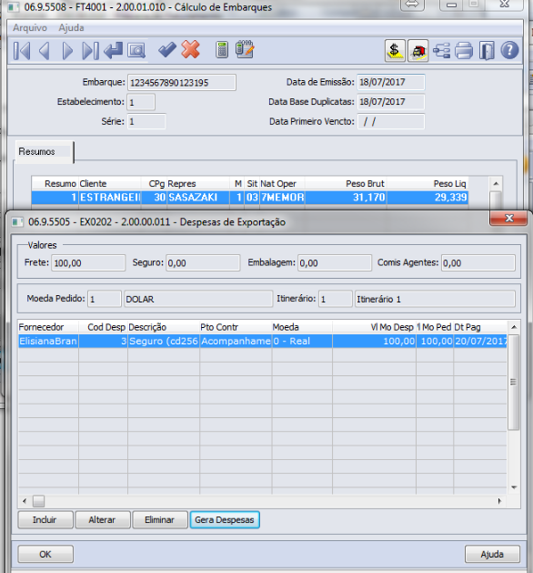Cancel with the red X icon

pos(190,50)
